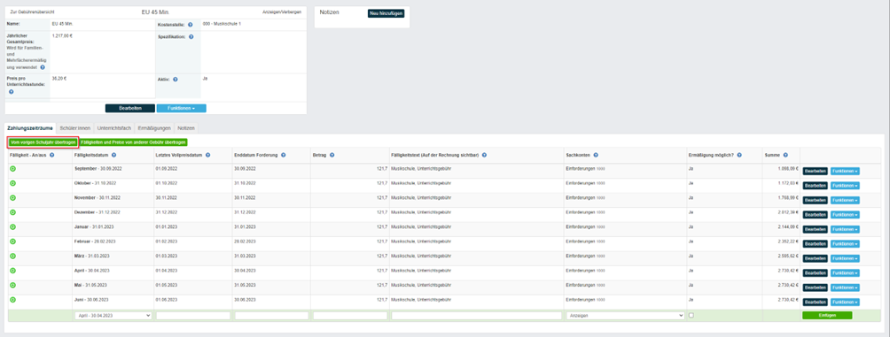Select the Summe value 1.768,99 €
The width and height of the screenshot is (890, 337).
(788, 197)
